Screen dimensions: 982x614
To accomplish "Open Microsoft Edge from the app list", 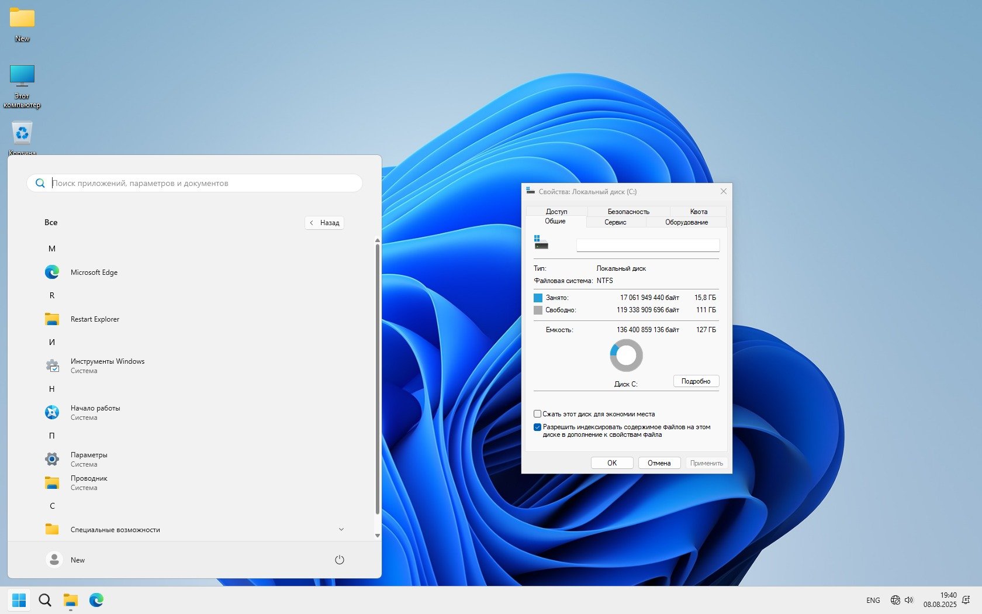I will [94, 272].
